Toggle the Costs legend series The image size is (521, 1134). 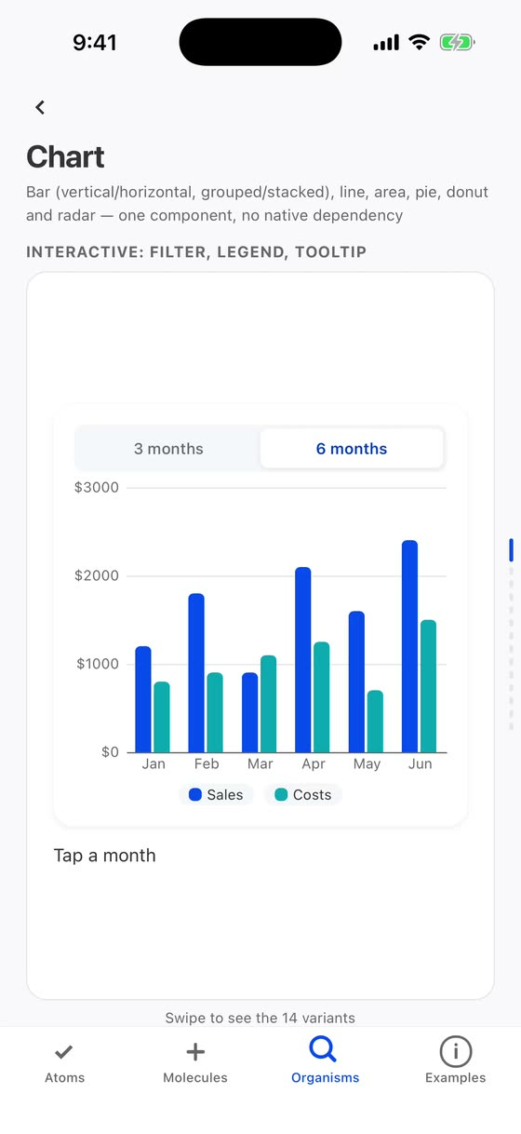pos(303,795)
